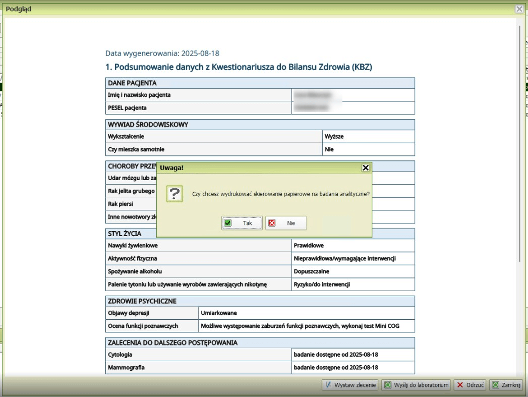Click 'Objawy depresji' label
The image size is (528, 397).
coord(129,313)
